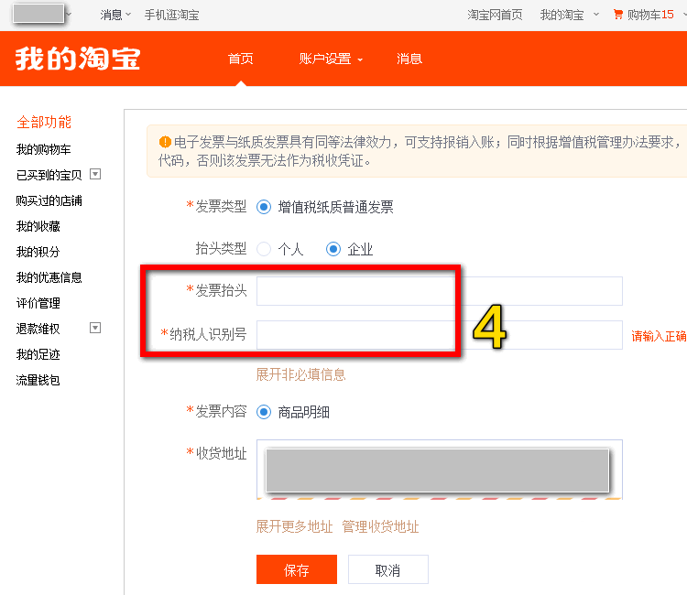Click the 保存 button

tap(297, 569)
